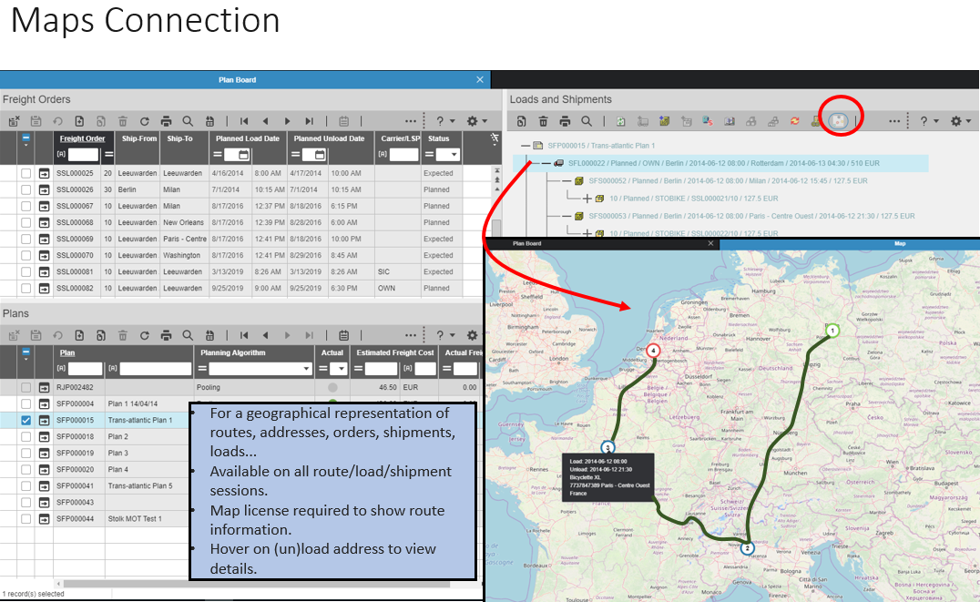Open details icon for freight order SSL000026
The width and height of the screenshot is (980, 602).
pyautogui.click(x=44, y=189)
